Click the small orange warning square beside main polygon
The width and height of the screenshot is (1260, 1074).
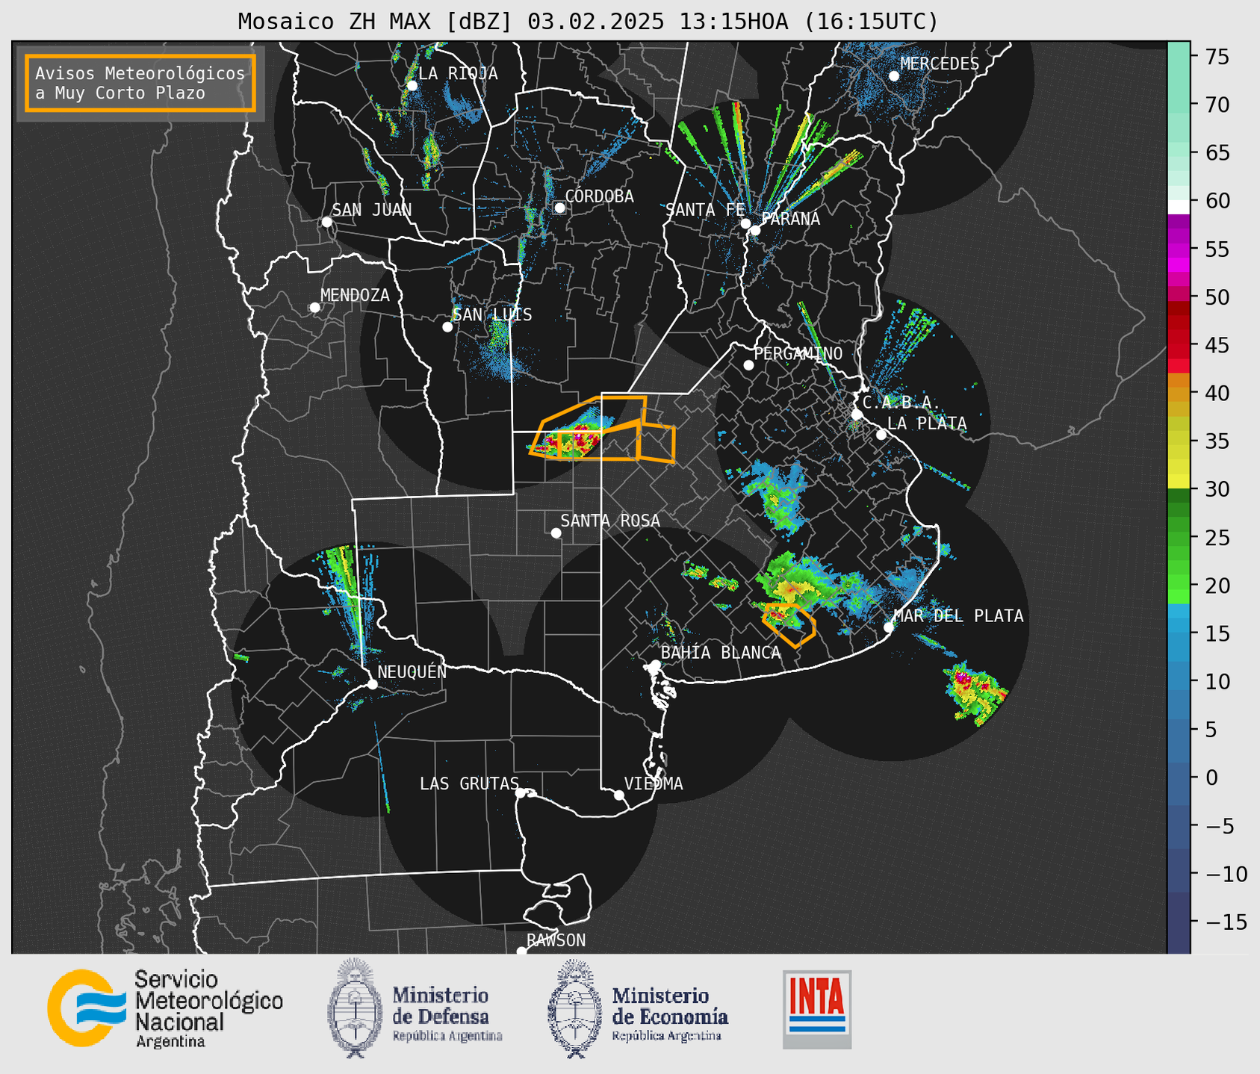[657, 443]
